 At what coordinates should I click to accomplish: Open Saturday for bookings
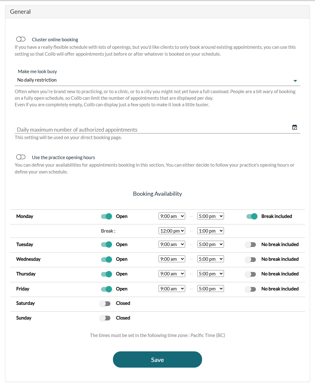coord(105,304)
